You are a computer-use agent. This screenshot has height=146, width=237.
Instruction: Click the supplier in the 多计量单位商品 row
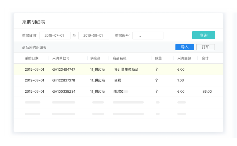[98, 70]
